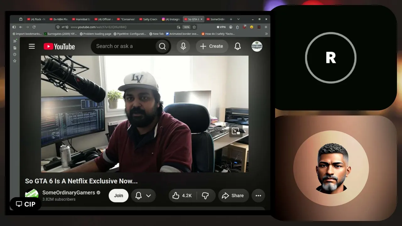Image resolution: width=402 pixels, height=226 pixels.
Task: Switch to the "Salty Crack" tab
Action: [149, 19]
